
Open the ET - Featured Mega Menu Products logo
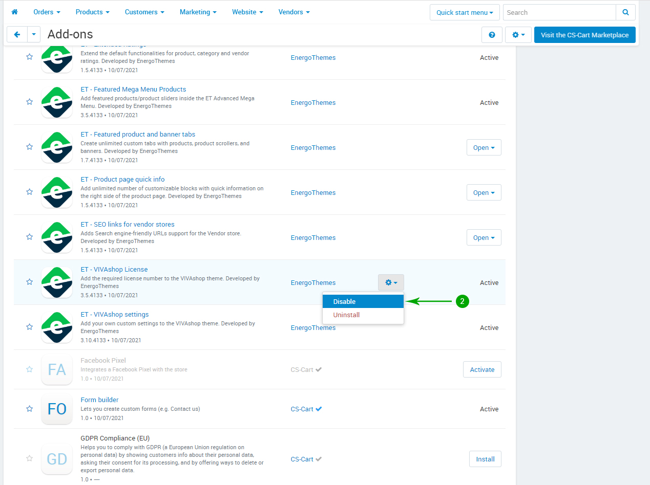(x=57, y=102)
